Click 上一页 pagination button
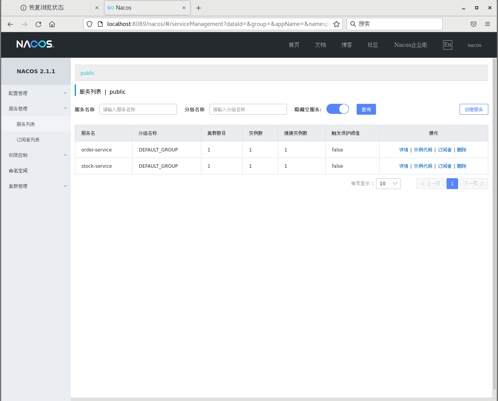Viewport: 498px width, 401px height. (x=431, y=184)
